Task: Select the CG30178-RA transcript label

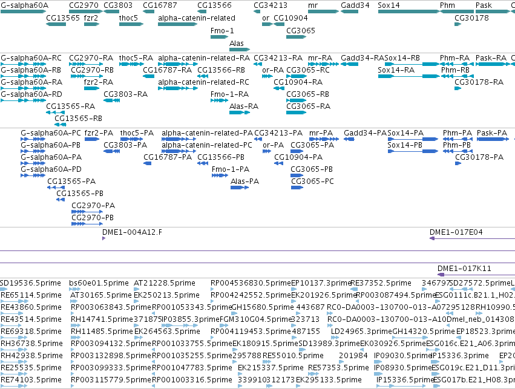Action: pos(479,82)
